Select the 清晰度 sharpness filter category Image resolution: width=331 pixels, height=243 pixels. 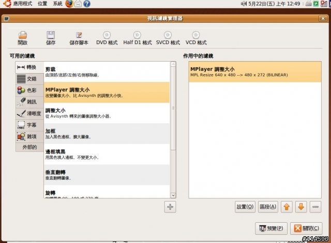click(29, 113)
